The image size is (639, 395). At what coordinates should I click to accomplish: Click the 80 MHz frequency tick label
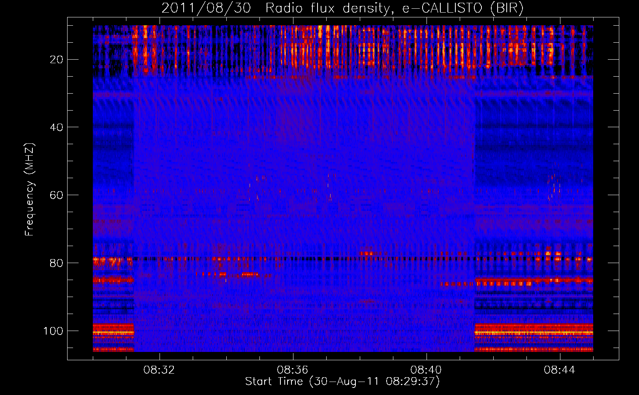tap(57, 263)
